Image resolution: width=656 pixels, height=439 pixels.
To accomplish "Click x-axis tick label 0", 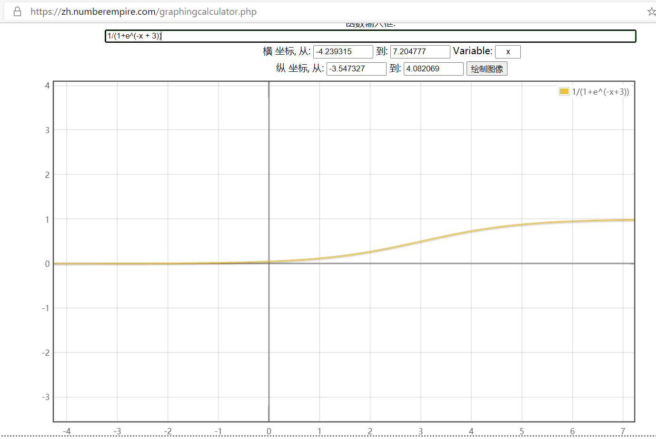I will coord(269,431).
